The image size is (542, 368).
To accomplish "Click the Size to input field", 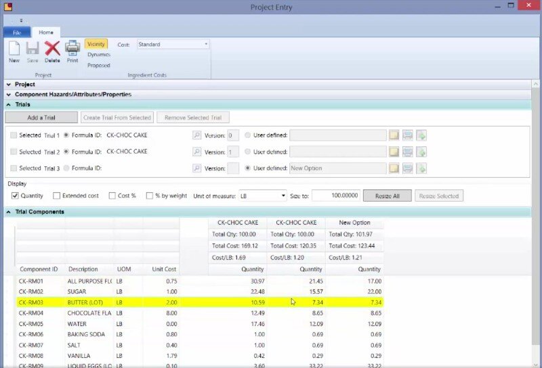I will (x=335, y=195).
